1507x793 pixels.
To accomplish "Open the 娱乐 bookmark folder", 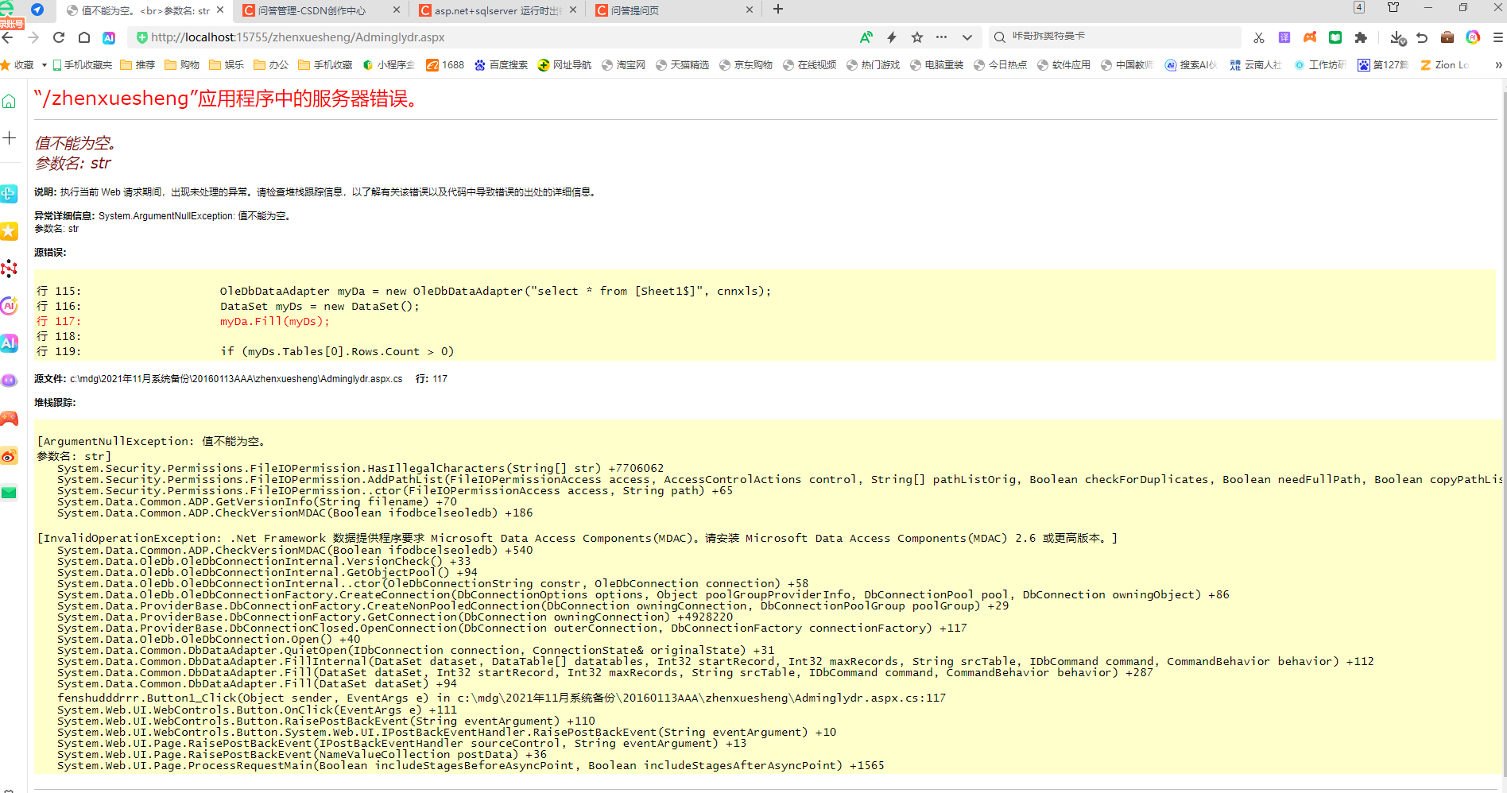I will [x=227, y=65].
